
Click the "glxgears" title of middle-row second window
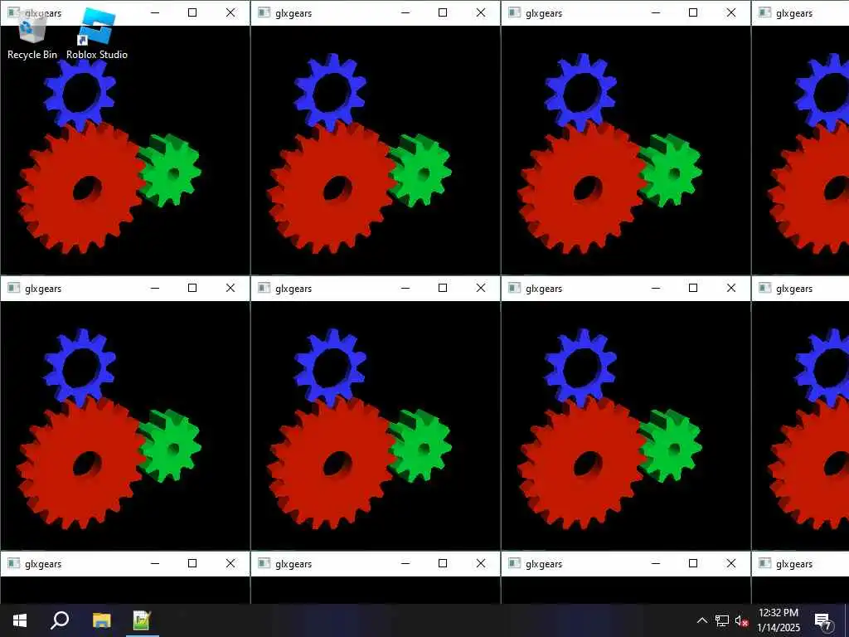pyautogui.click(x=294, y=289)
